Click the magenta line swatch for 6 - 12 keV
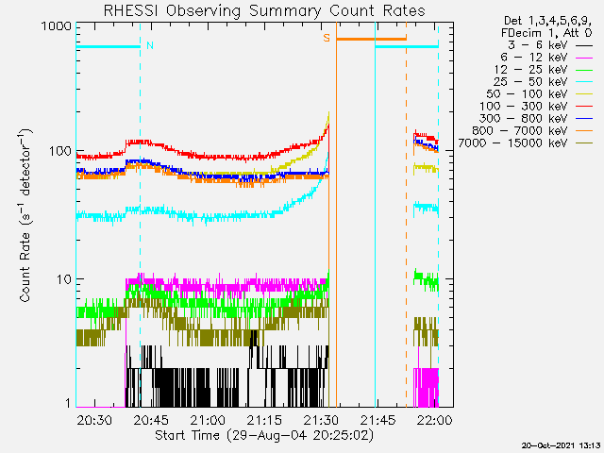This screenshot has width=604, height=453. coord(584,58)
